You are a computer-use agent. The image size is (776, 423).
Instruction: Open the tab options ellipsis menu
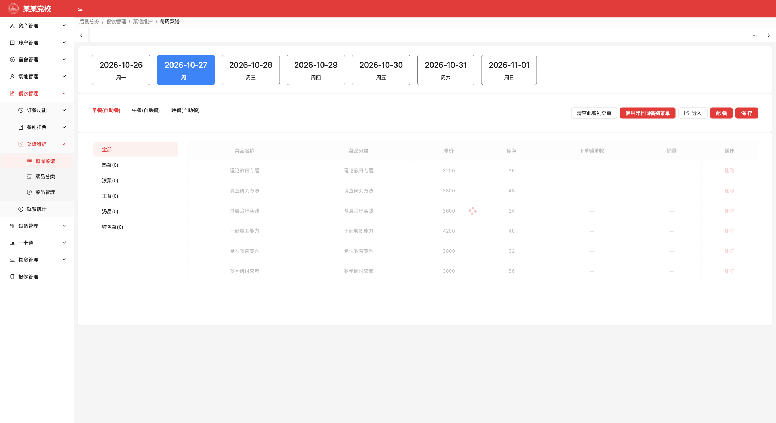point(755,35)
